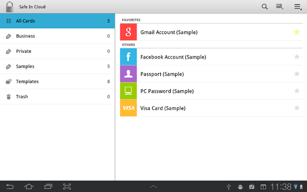This screenshot has height=192, width=307.
Task: Open Passport (Sample) card
Action: click(211, 74)
